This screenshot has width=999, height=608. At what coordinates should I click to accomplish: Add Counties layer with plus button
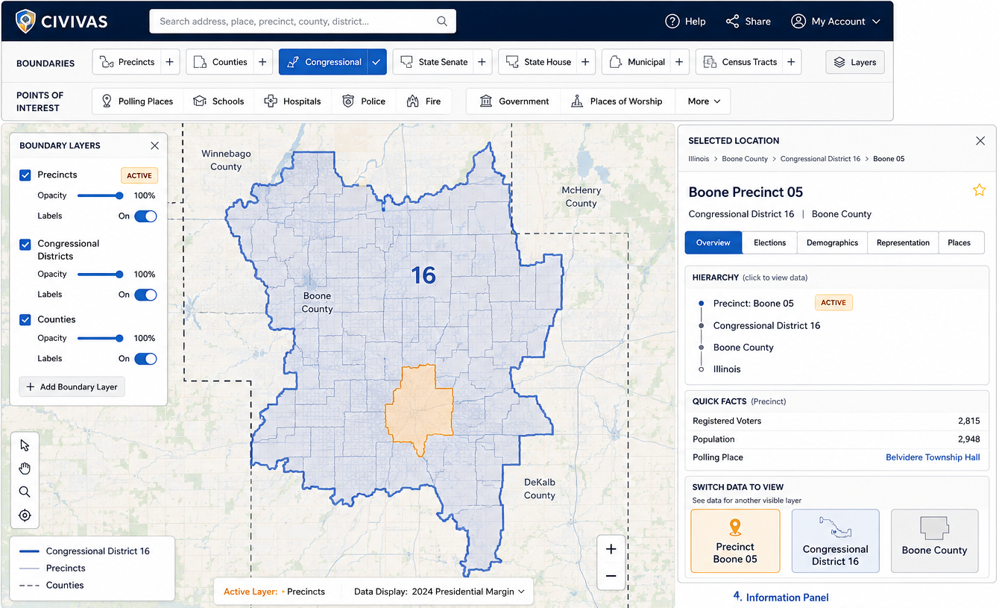[262, 63]
